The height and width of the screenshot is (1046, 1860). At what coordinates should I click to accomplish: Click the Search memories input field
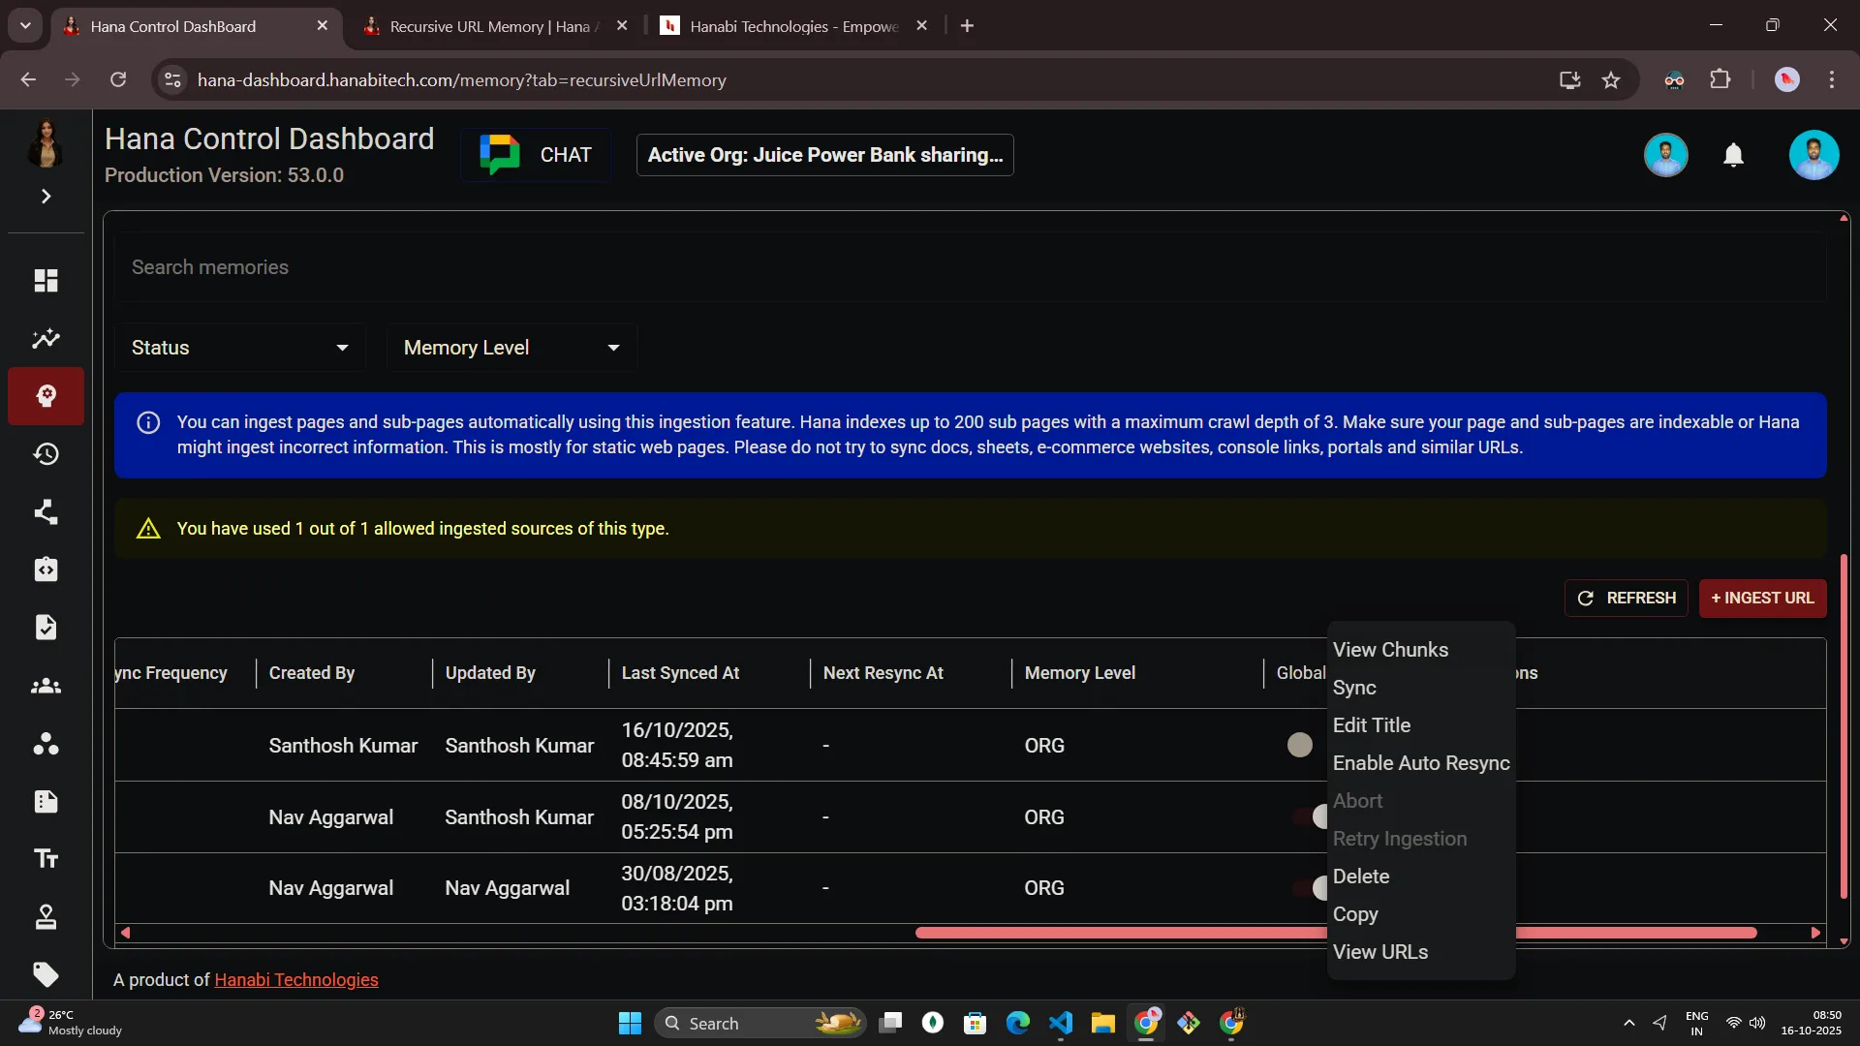969,267
